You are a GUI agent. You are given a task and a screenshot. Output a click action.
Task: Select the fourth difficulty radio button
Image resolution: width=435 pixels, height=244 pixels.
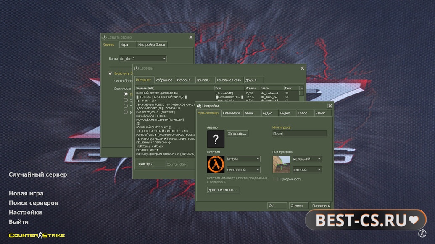[126, 112]
